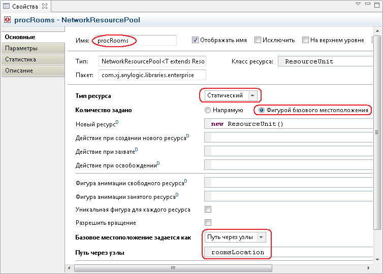Screen dimensions: 383x274
Task: Close the Свойства view tab
Action: pos(45,7)
